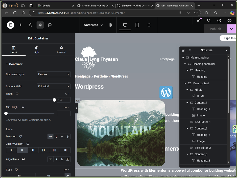Viewport: 237px width, 178px height.
Task: Open the Content Width dropdown
Action: pyautogui.click(x=54, y=86)
